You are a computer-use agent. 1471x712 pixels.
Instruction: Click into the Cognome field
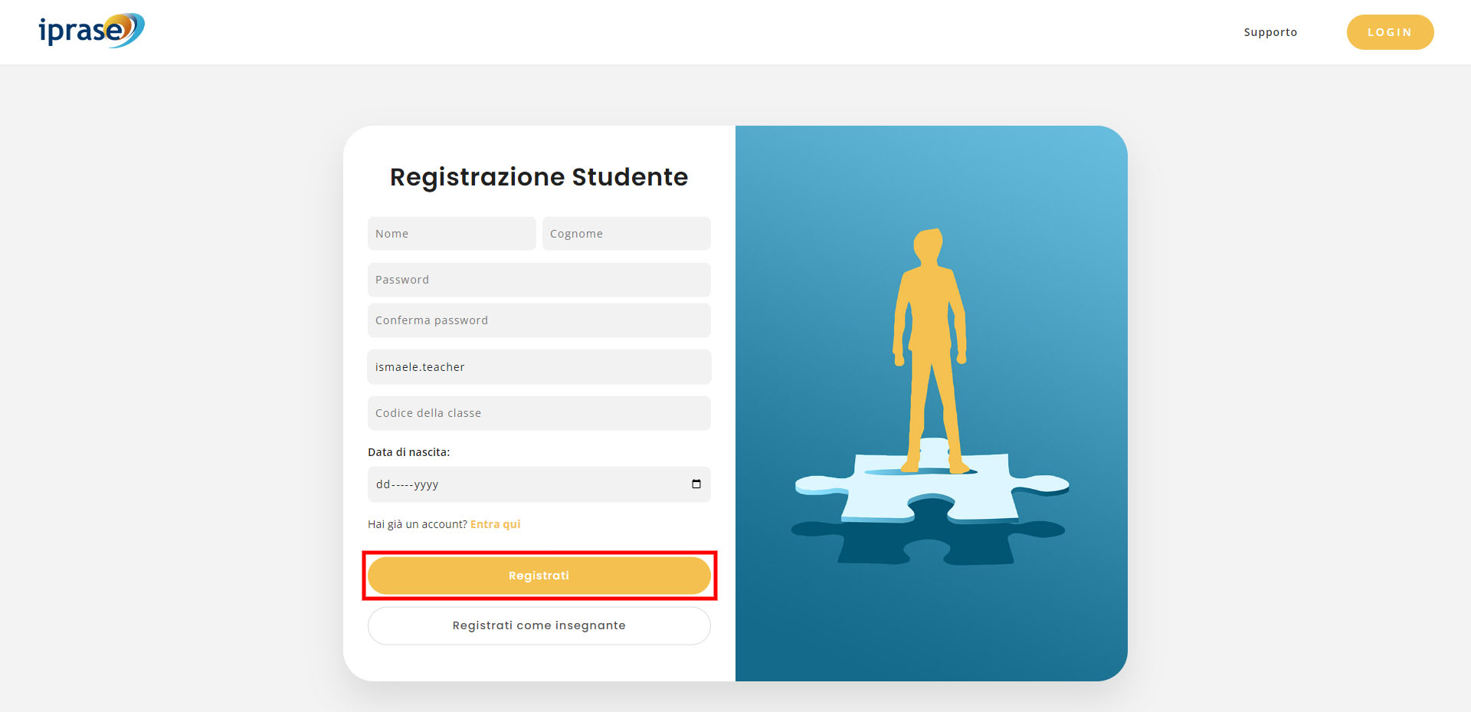click(x=626, y=234)
